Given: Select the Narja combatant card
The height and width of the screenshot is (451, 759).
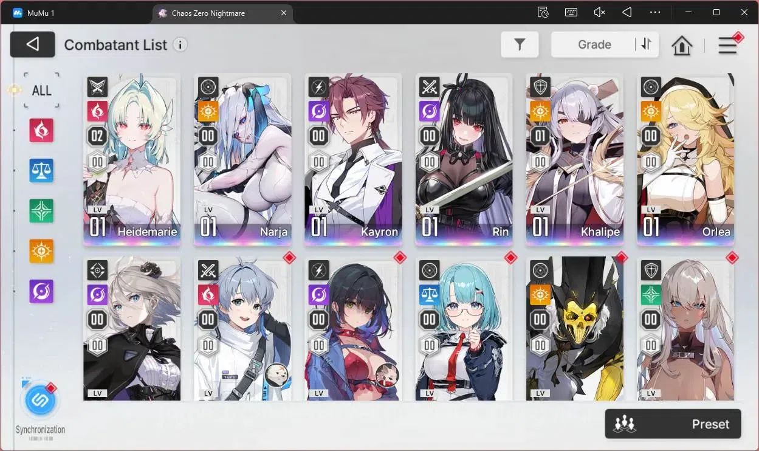Looking at the screenshot, I should click(242, 160).
